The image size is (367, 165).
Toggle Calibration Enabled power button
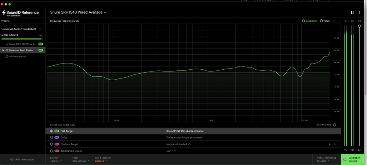352,159
